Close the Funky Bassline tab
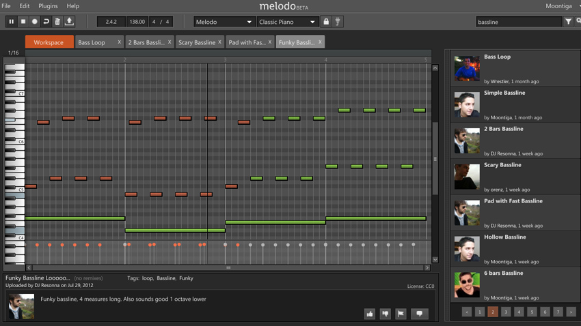Image resolution: width=581 pixels, height=326 pixels. tap(320, 42)
